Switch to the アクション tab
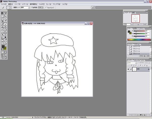Screen dimensions: 152x119 (138, 44)
